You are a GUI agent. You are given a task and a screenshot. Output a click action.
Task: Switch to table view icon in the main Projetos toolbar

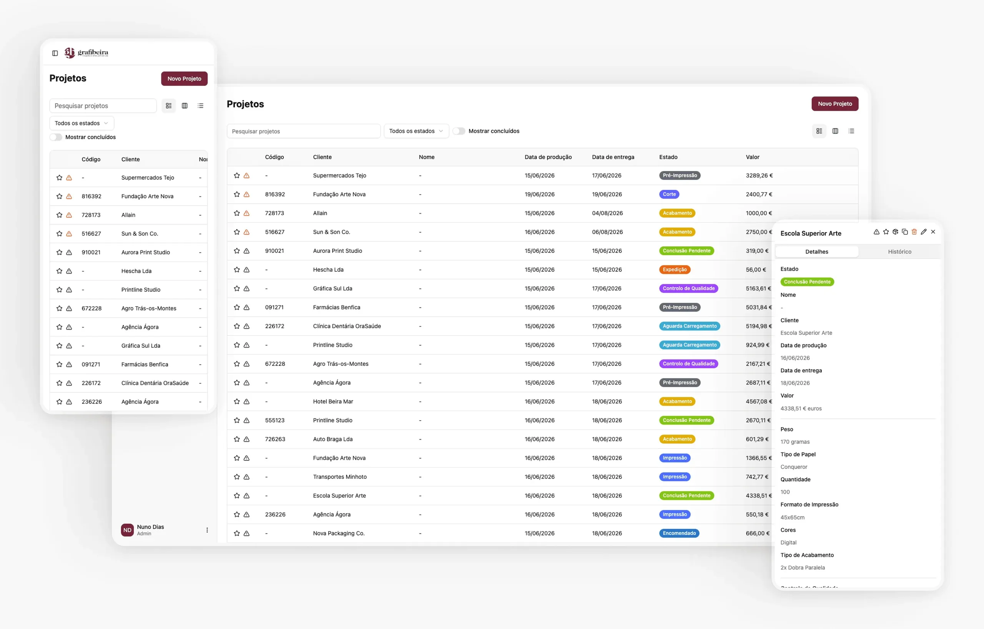pyautogui.click(x=819, y=131)
